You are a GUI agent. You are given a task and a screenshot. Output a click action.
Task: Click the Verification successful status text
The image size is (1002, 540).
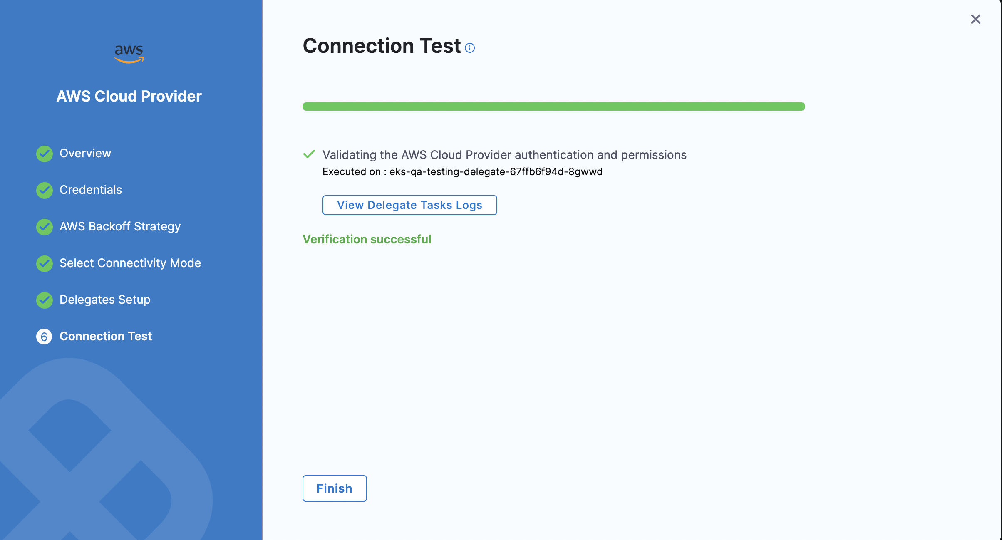[x=367, y=239]
